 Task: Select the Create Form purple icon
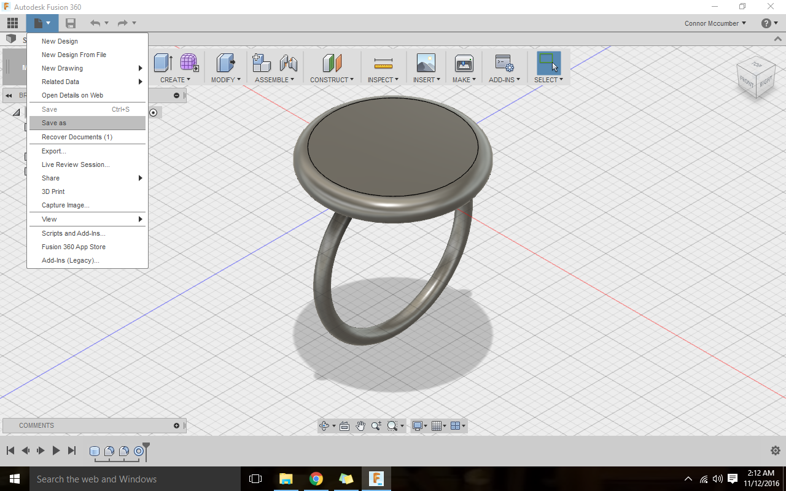pos(189,63)
